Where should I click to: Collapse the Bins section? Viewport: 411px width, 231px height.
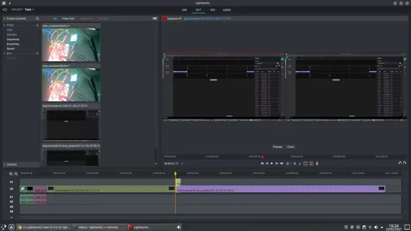click(5, 54)
